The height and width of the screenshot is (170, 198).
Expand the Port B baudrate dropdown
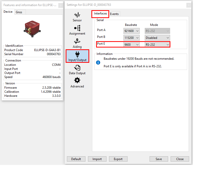(x=132, y=38)
